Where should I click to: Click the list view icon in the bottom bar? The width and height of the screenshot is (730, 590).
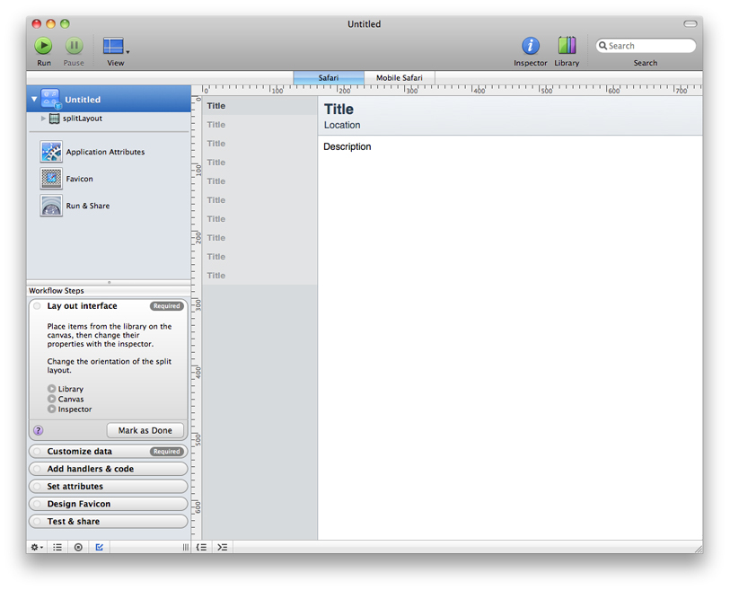point(57,547)
